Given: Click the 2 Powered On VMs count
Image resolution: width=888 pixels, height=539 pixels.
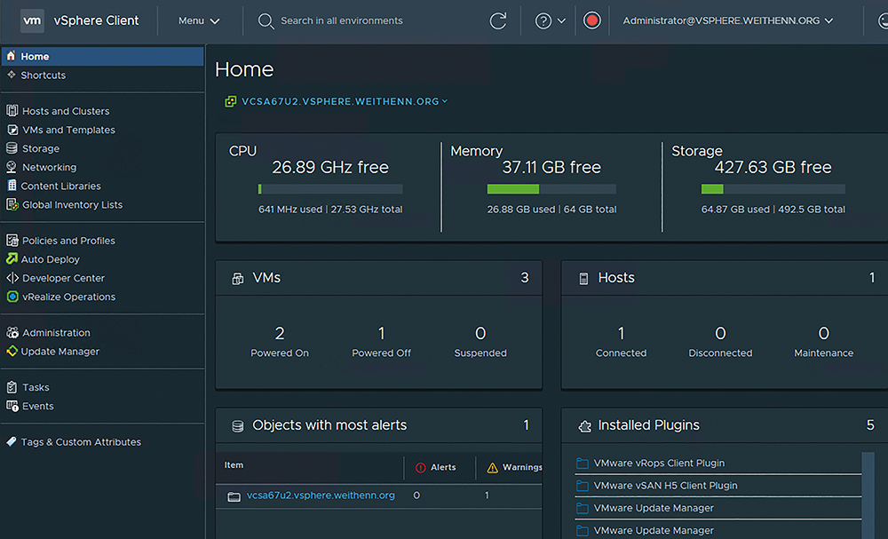Looking at the screenshot, I should click(280, 334).
